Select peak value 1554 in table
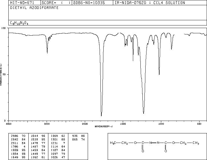This screenshot has height=160, width=207. tap(14, 154)
